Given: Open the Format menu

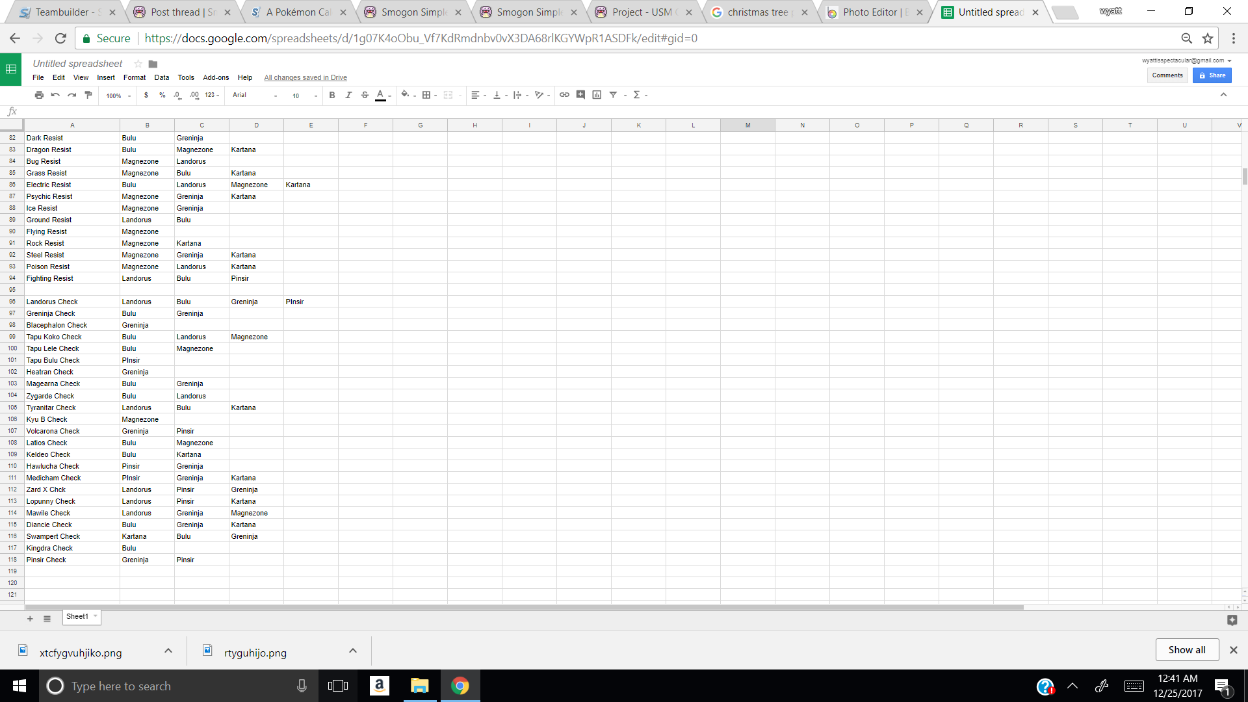Looking at the screenshot, I should (135, 77).
